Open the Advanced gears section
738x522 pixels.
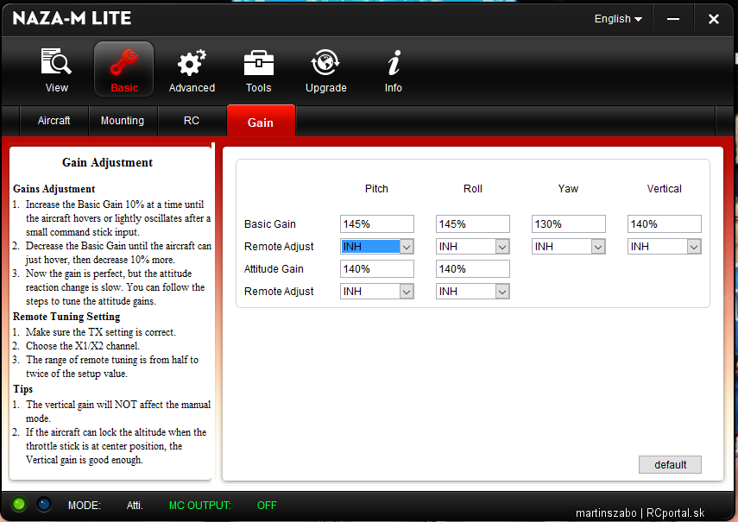[192, 70]
